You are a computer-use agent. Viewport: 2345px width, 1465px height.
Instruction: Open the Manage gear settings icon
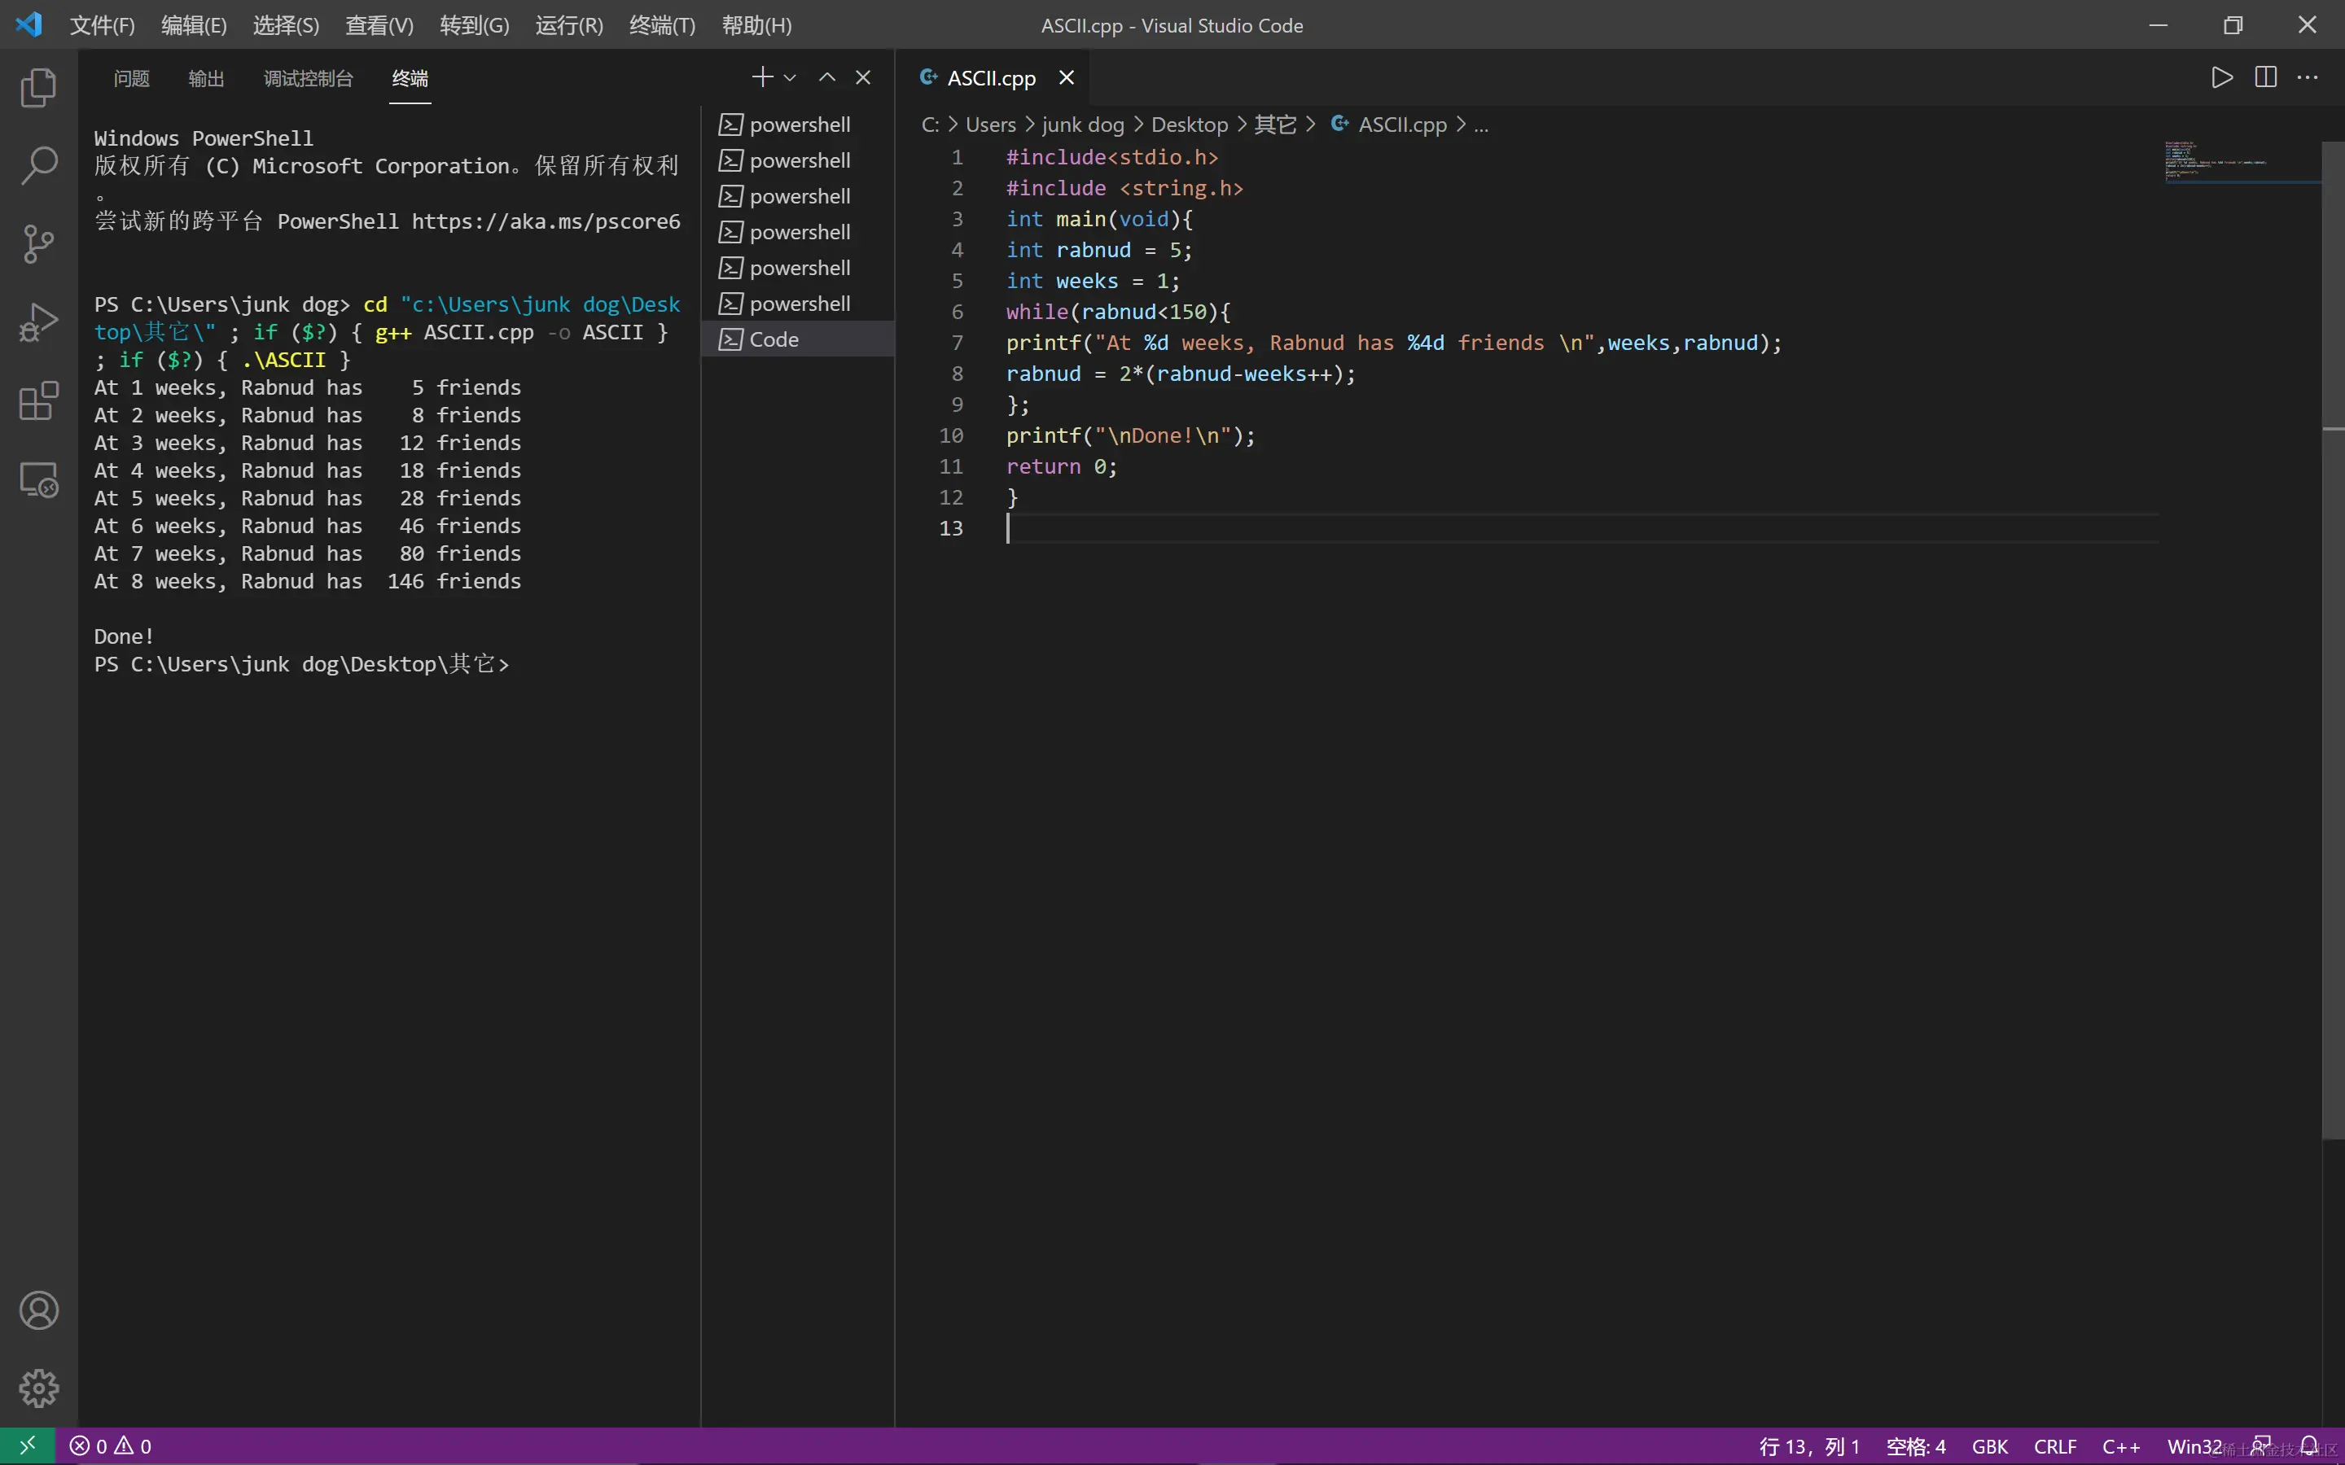pos(39,1388)
